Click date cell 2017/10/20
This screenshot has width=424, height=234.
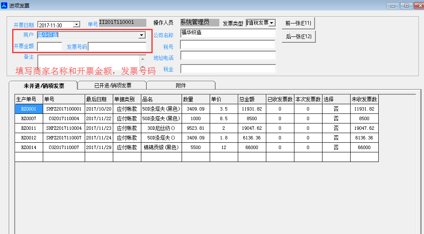click(x=99, y=109)
